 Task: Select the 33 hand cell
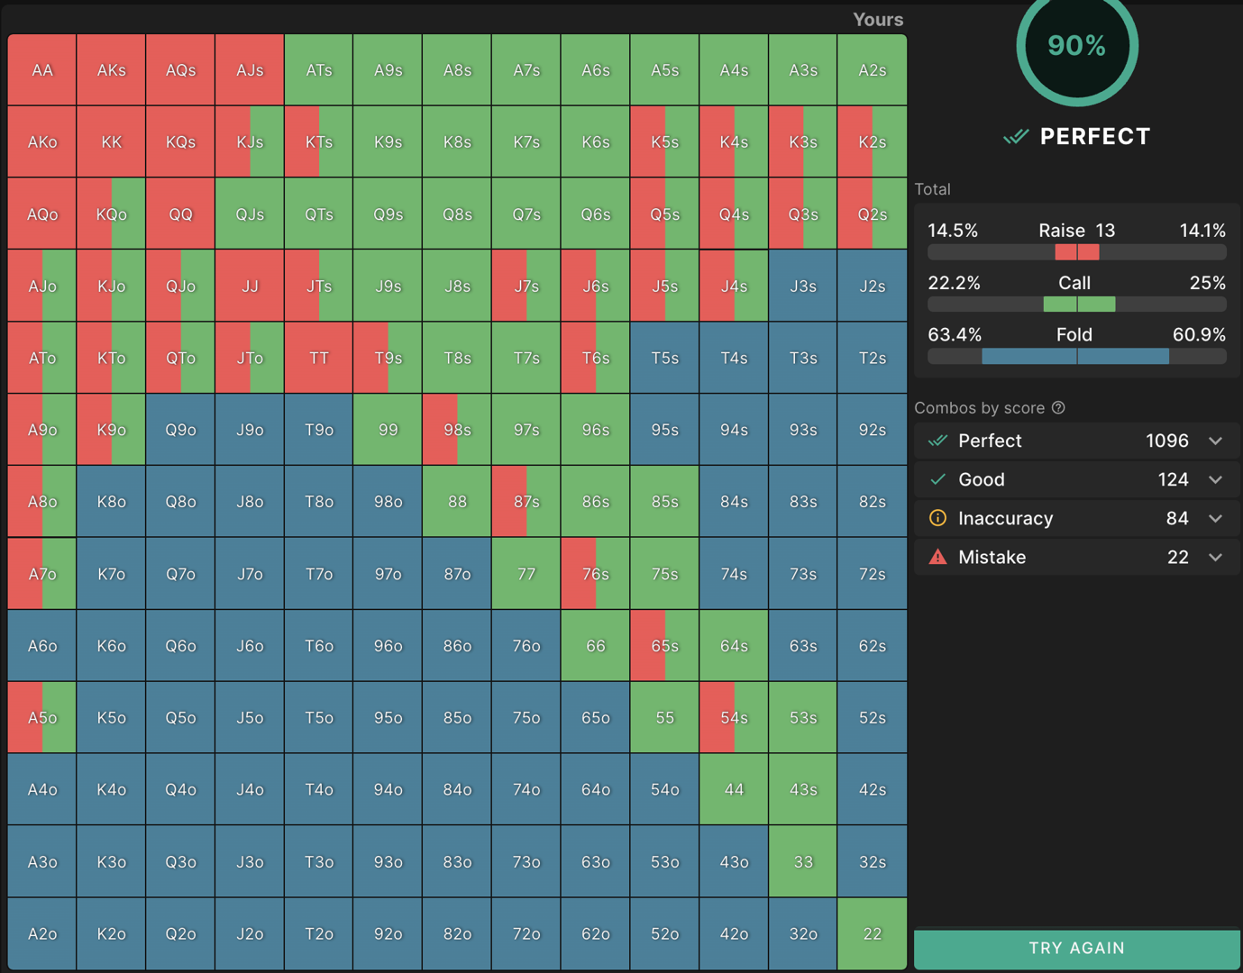[x=803, y=862]
